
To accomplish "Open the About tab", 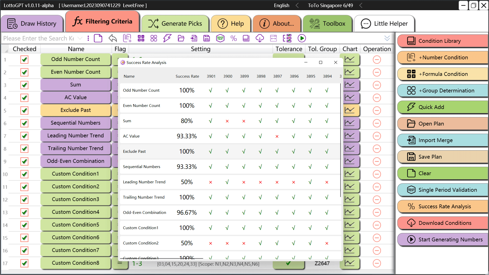I will pos(277,24).
